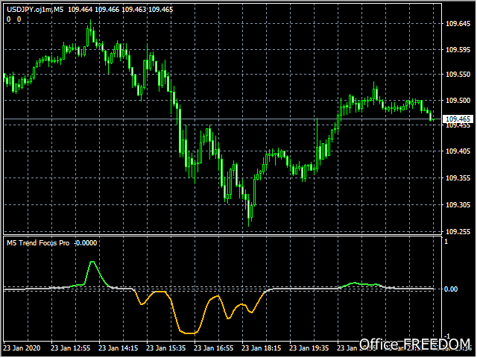The image size is (477, 358).
Task: Click the 23 Jan 12:55 time label
Action: tap(71, 348)
